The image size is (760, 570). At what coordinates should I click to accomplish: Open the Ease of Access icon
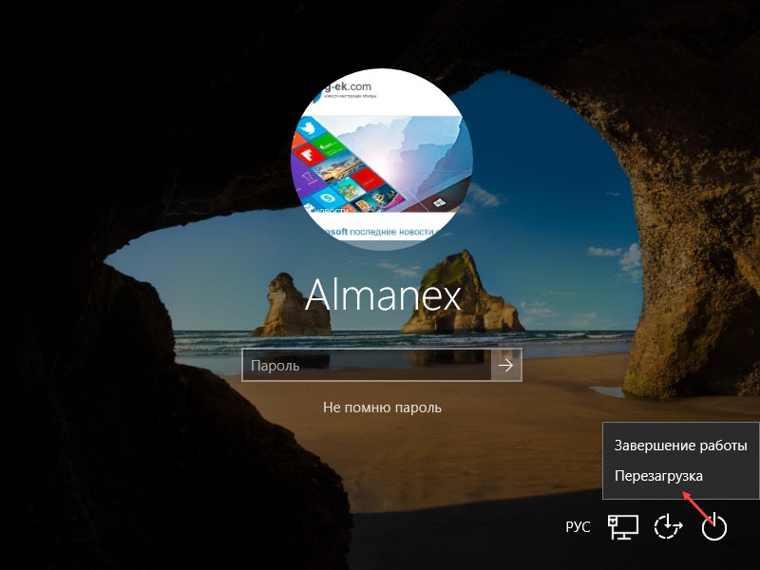click(669, 526)
